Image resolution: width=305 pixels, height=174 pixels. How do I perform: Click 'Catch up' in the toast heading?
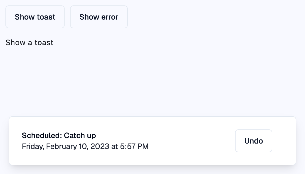(x=80, y=135)
